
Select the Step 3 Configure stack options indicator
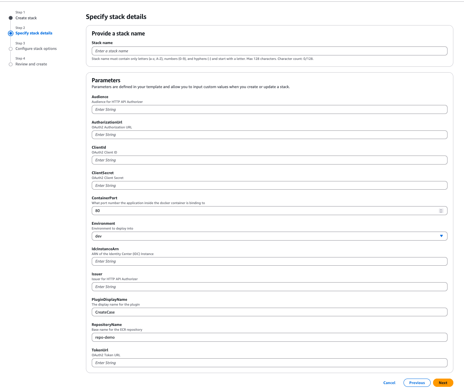click(11, 49)
